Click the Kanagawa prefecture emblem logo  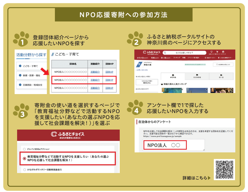pyautogui.click(x=138, y=64)
